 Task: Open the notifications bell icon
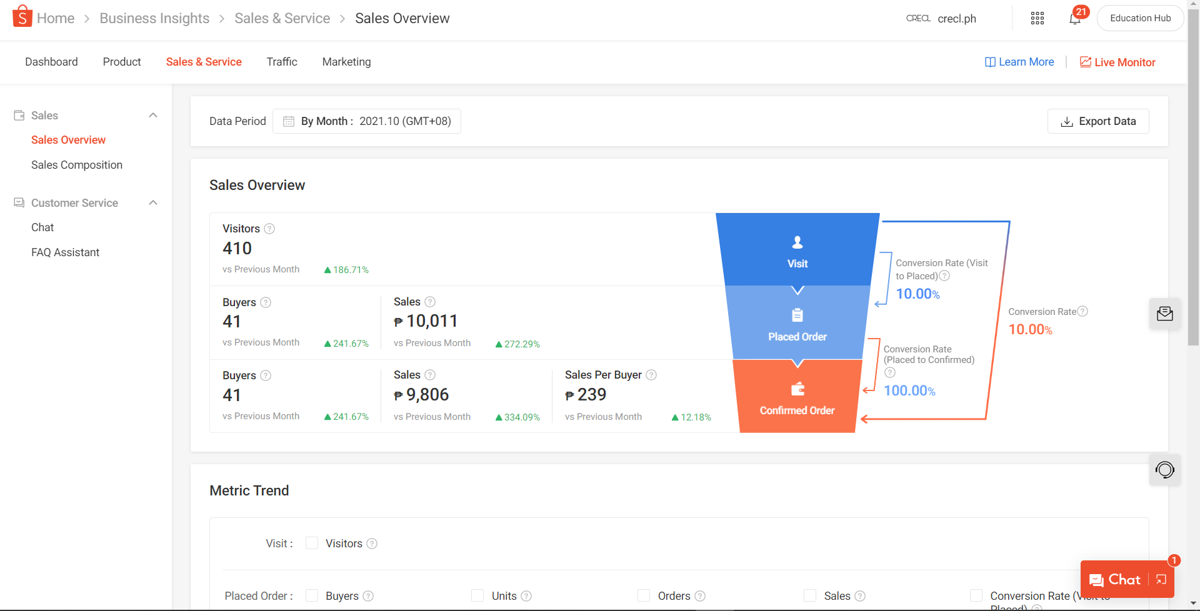[x=1075, y=19]
